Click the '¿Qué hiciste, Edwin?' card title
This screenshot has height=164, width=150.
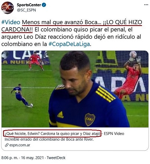(52, 134)
